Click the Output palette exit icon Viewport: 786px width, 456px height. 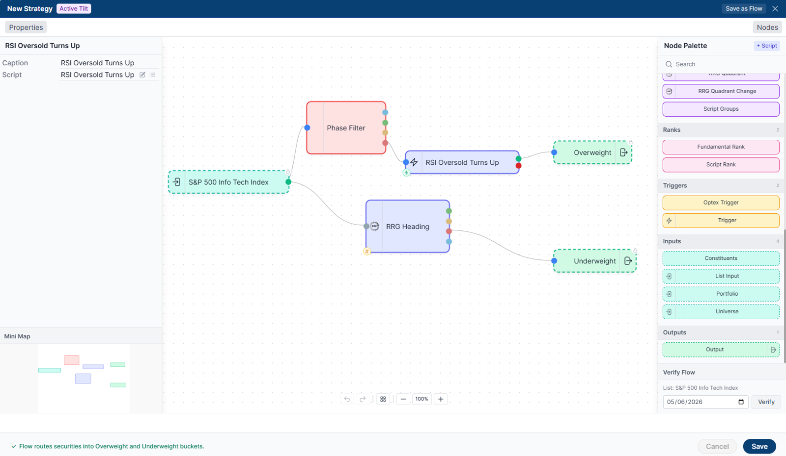pyautogui.click(x=773, y=350)
